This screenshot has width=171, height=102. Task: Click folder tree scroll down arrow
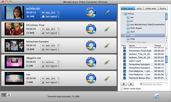166,41
